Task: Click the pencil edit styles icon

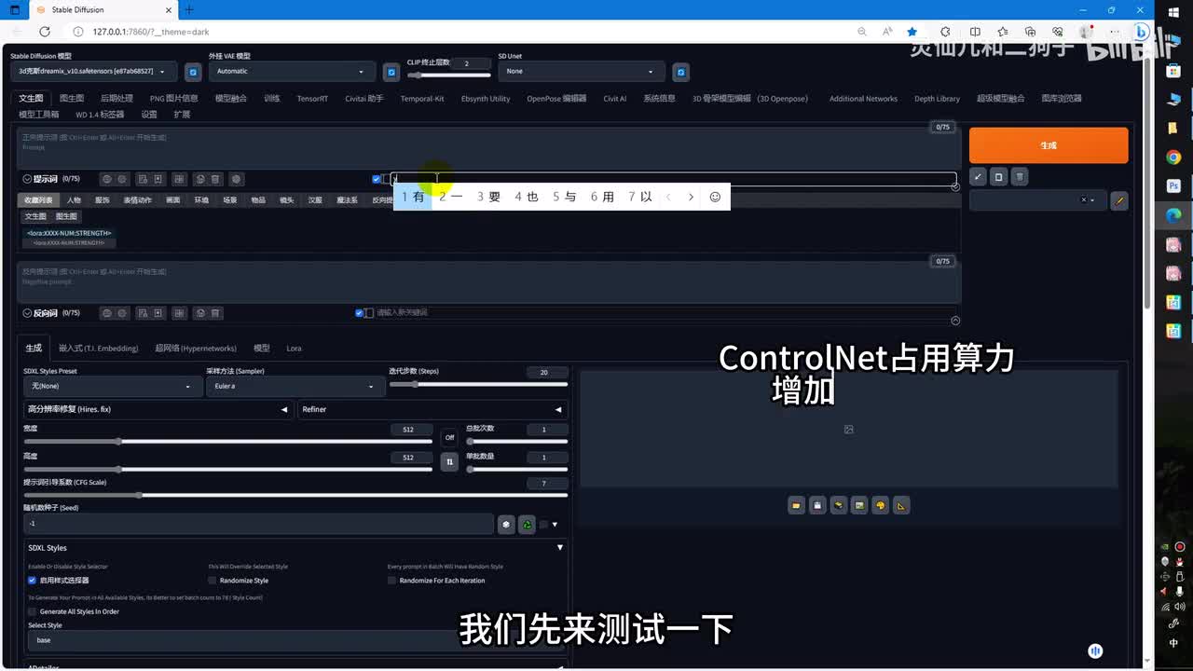Action: click(x=1119, y=200)
